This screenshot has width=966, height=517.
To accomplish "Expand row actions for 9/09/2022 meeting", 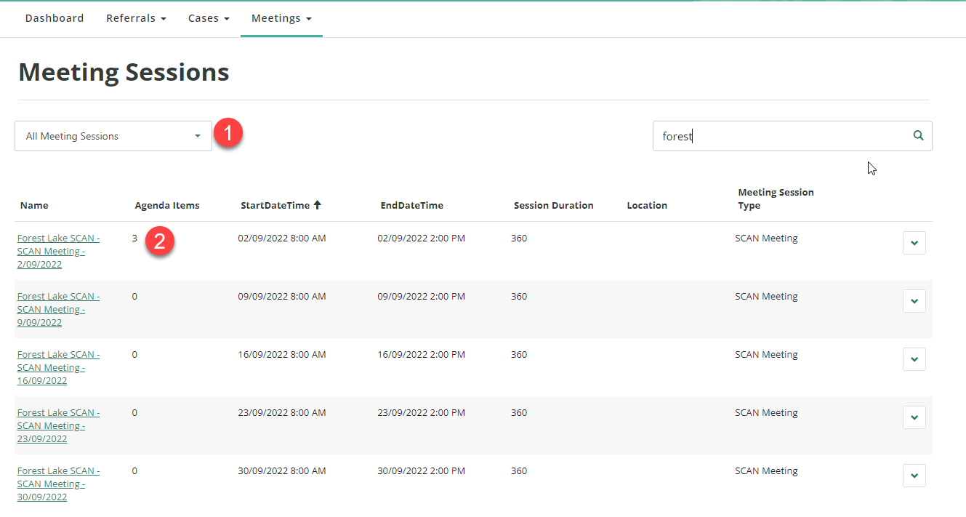I will pyautogui.click(x=914, y=301).
